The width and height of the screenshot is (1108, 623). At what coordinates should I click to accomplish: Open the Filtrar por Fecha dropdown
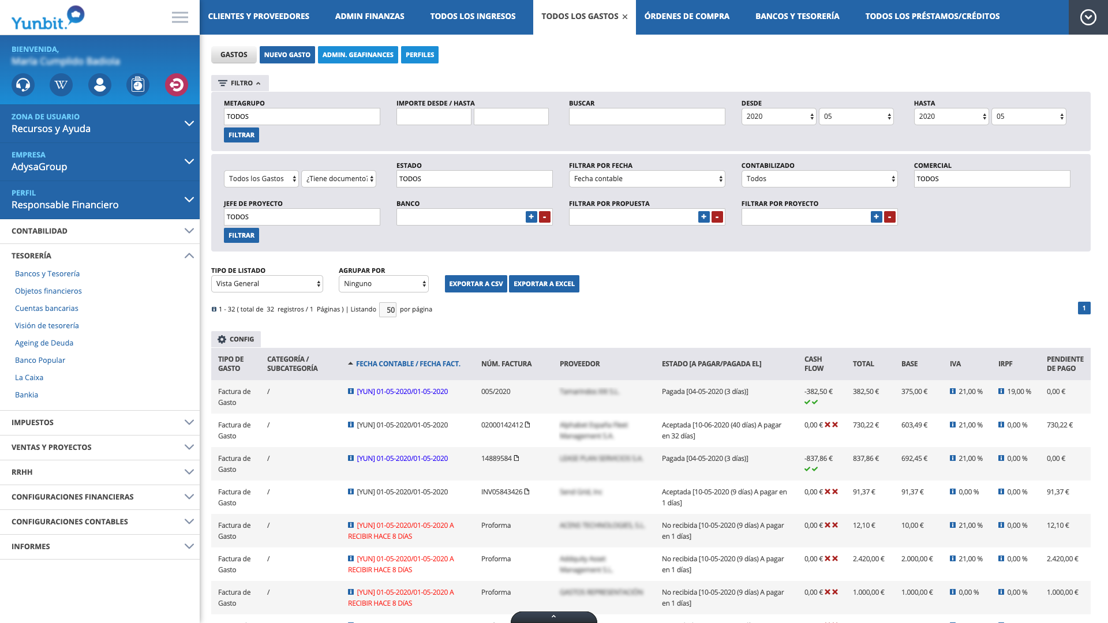coord(647,179)
